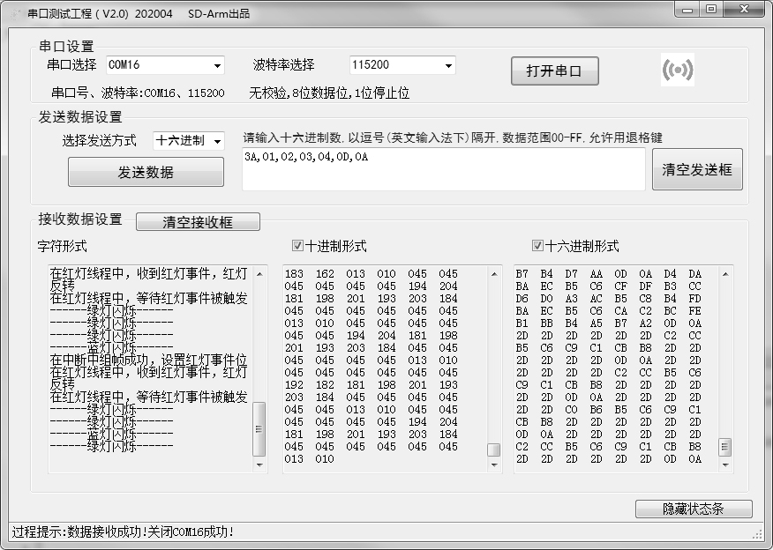Hide the status bar via 隐藏状态条

[x=693, y=509]
